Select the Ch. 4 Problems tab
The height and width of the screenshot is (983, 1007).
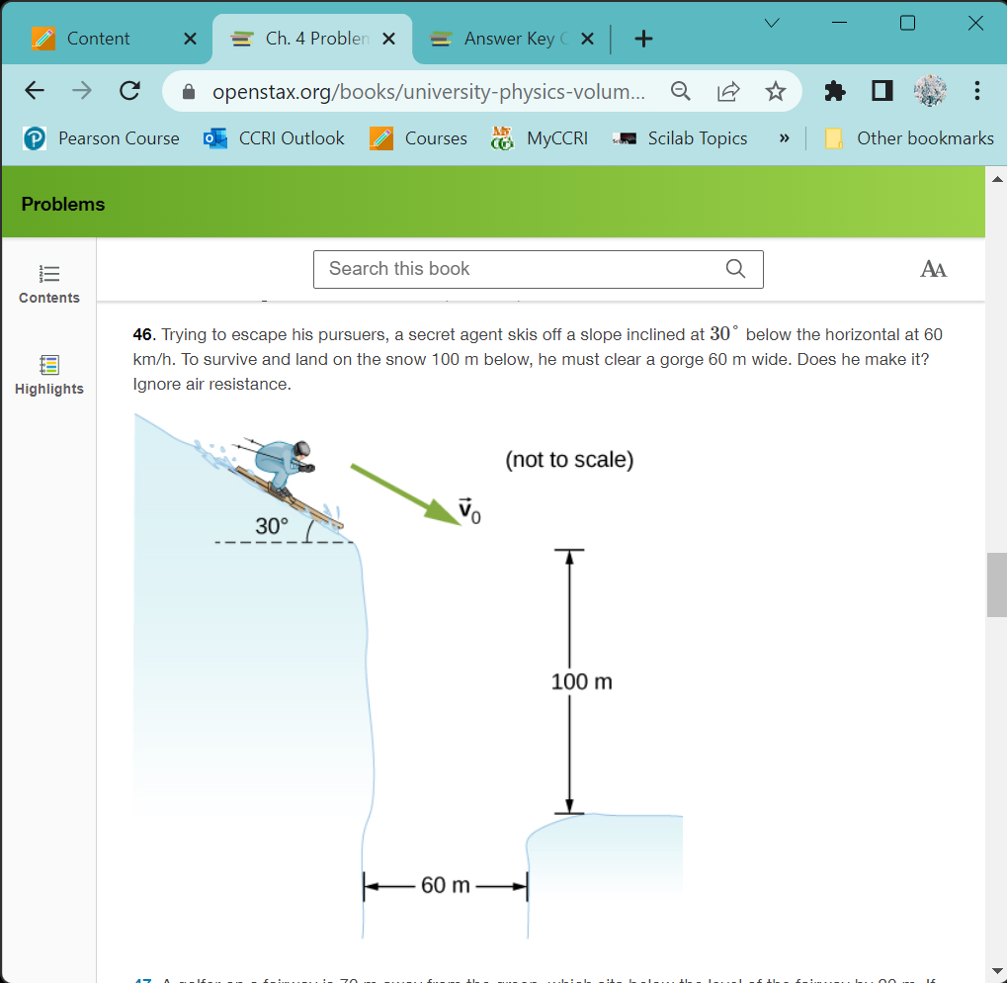[x=311, y=39]
